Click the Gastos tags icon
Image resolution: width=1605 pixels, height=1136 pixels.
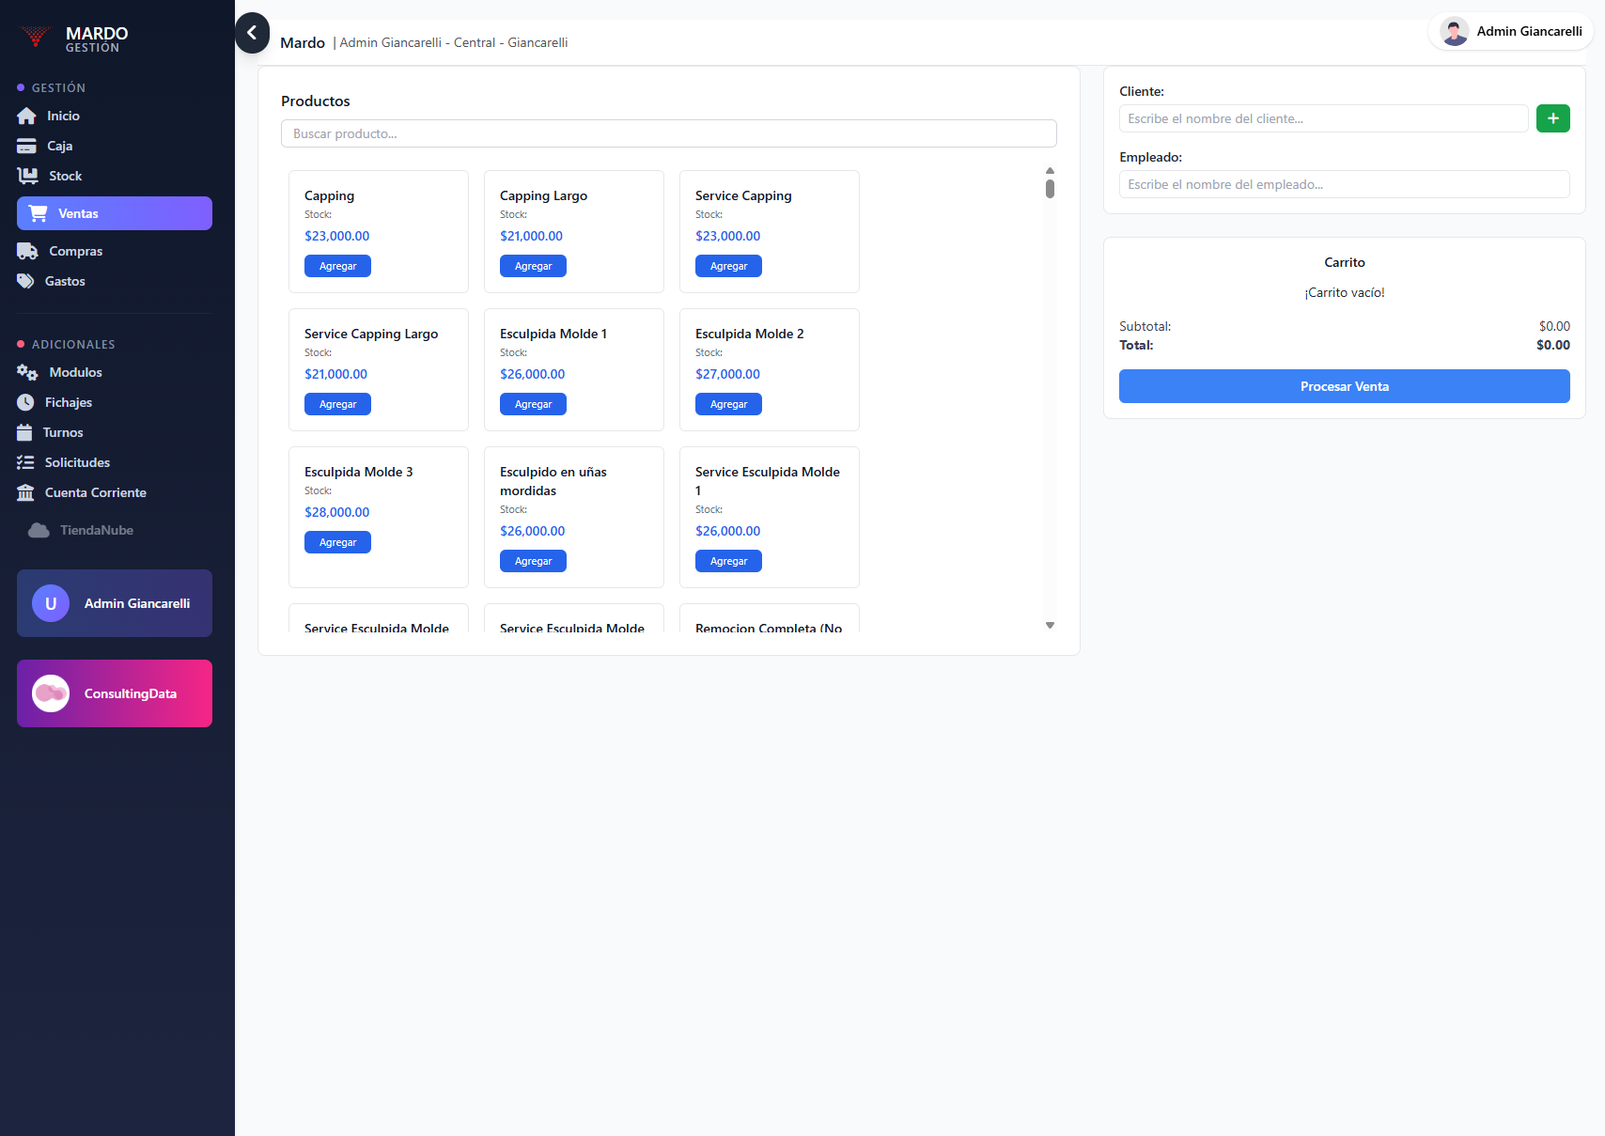[x=25, y=281]
